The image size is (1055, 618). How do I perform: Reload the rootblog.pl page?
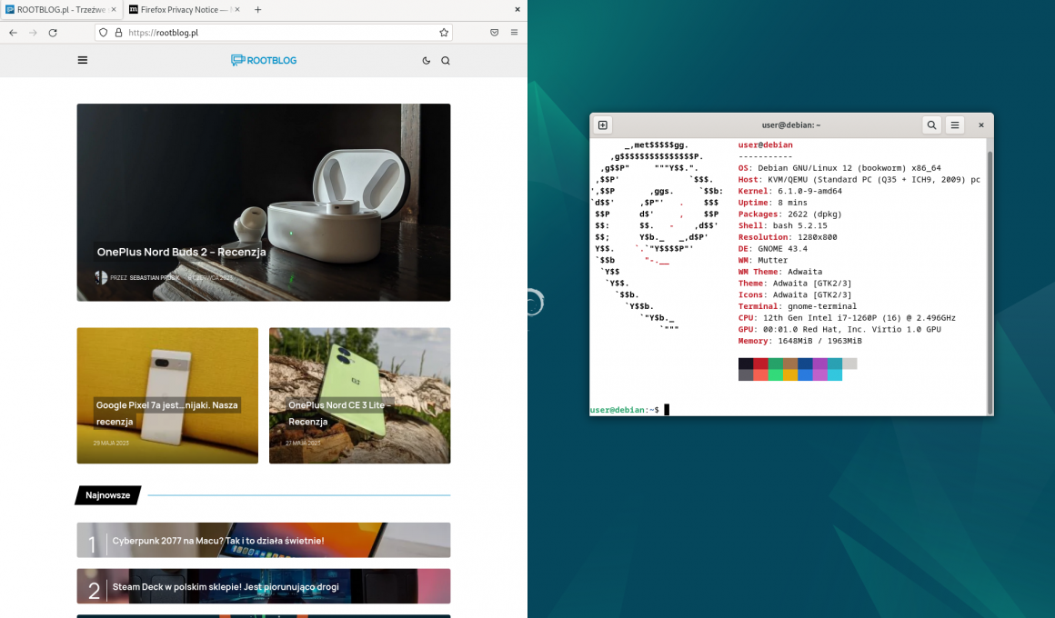click(x=53, y=32)
